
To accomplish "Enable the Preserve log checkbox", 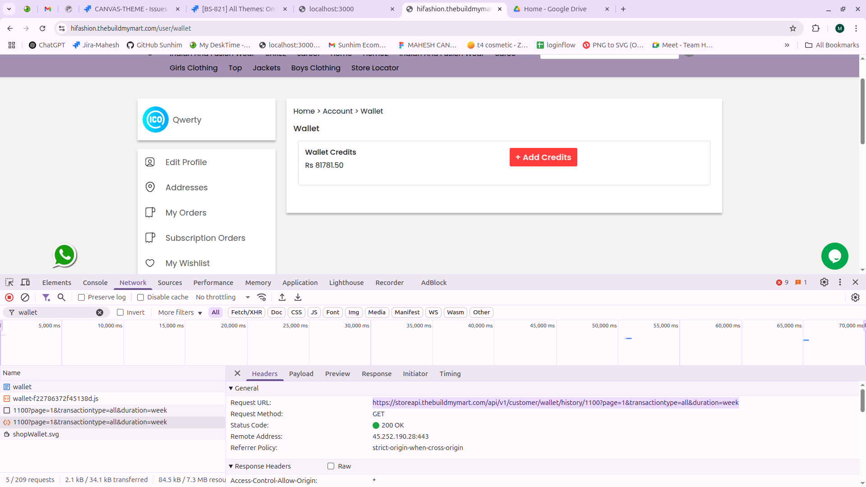I will (x=82, y=298).
